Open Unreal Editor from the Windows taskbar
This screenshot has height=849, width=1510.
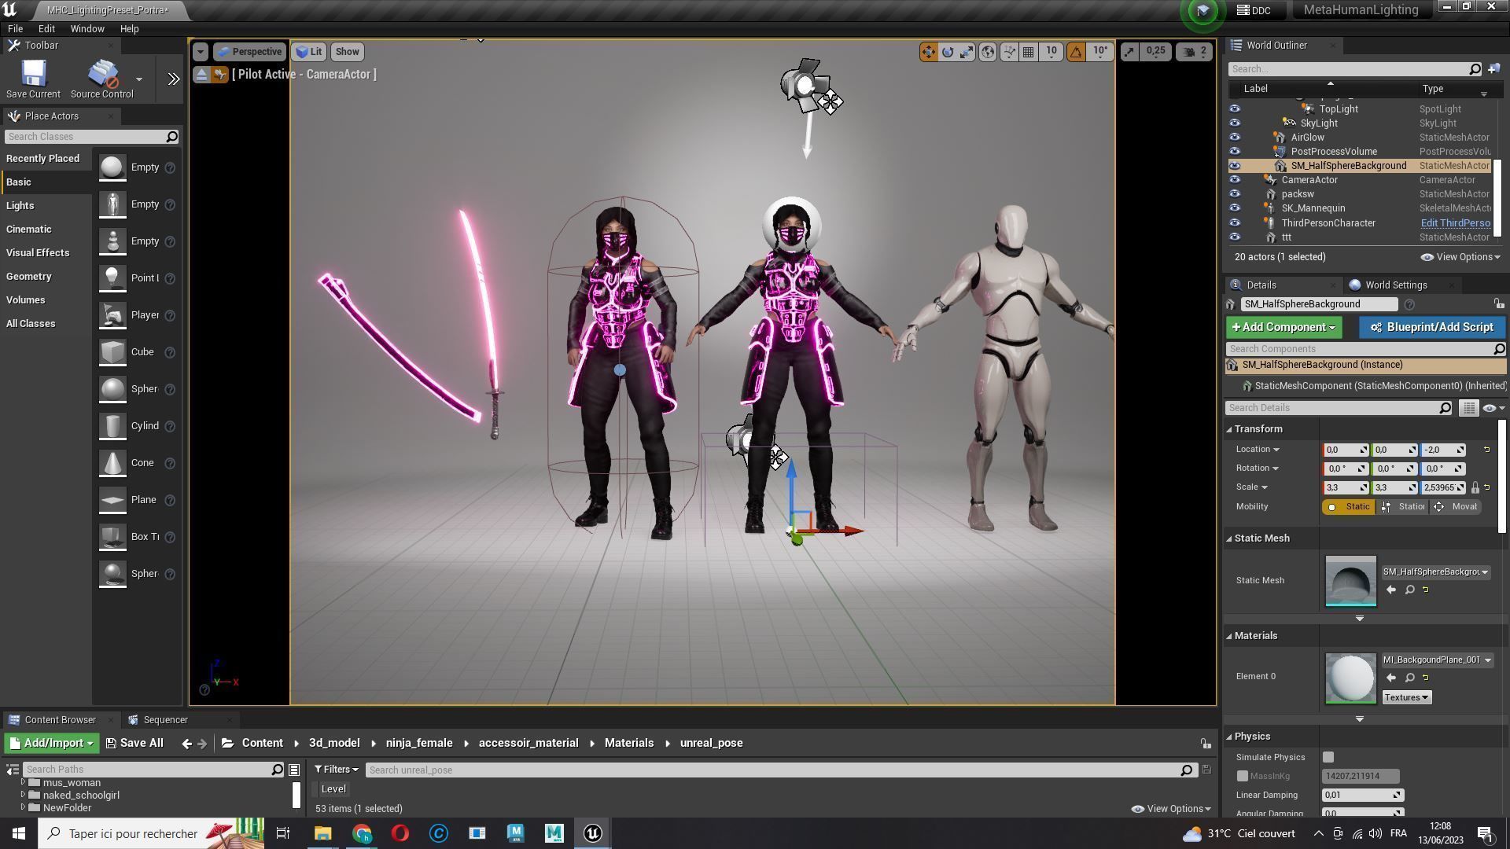593,833
